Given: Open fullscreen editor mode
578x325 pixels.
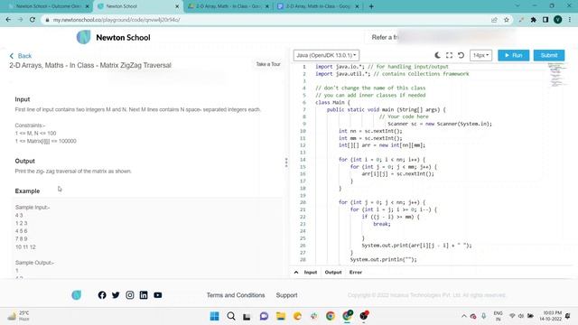Looking at the screenshot, I should pyautogui.click(x=449, y=55).
